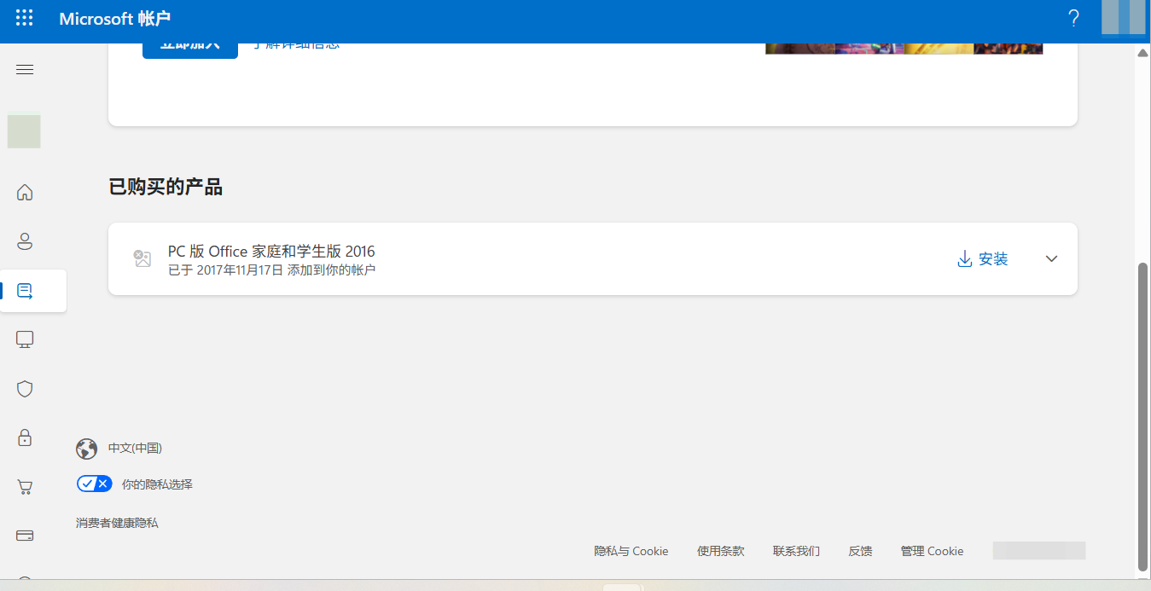Viewport: 1151px width, 591px height.
Task: Open Payment options card icon in sidebar
Action: click(25, 536)
